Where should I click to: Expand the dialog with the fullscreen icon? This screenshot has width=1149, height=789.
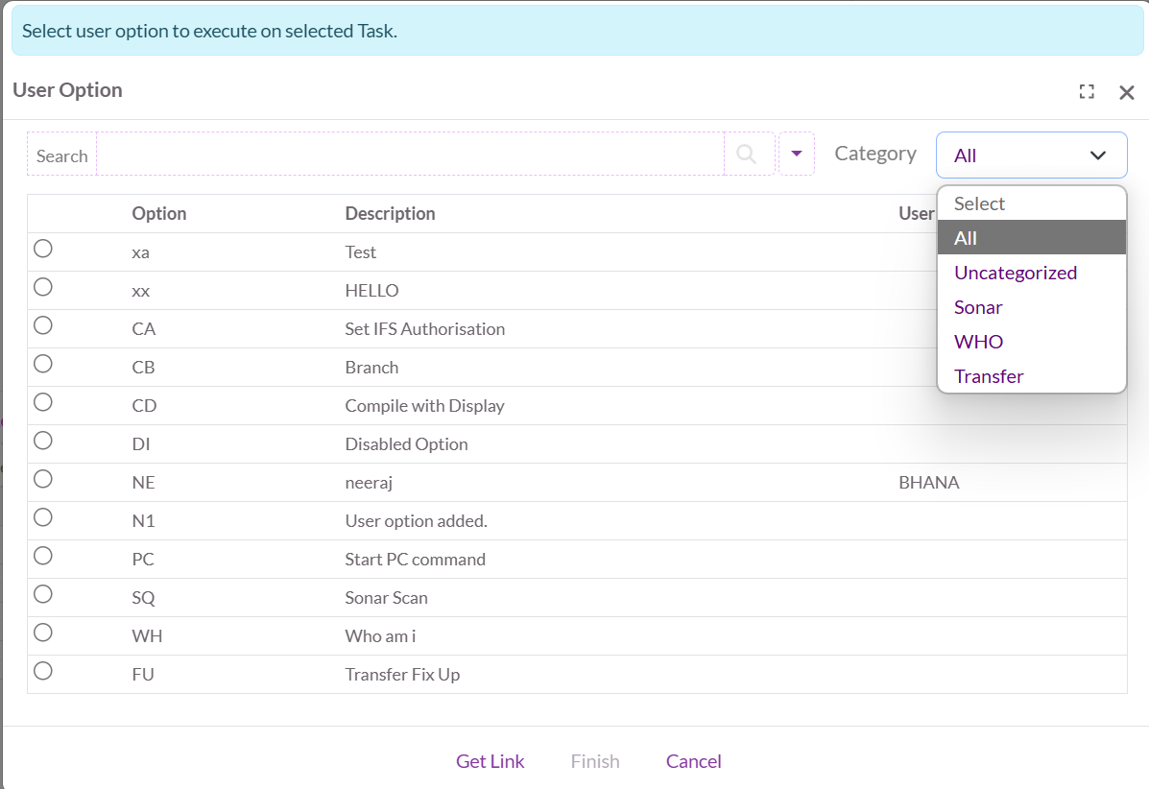tap(1087, 92)
